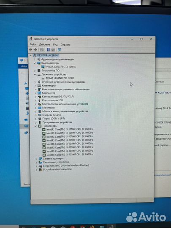Click the blue question-mark Help toolbar icon
171x228 pixels.
[48, 49]
